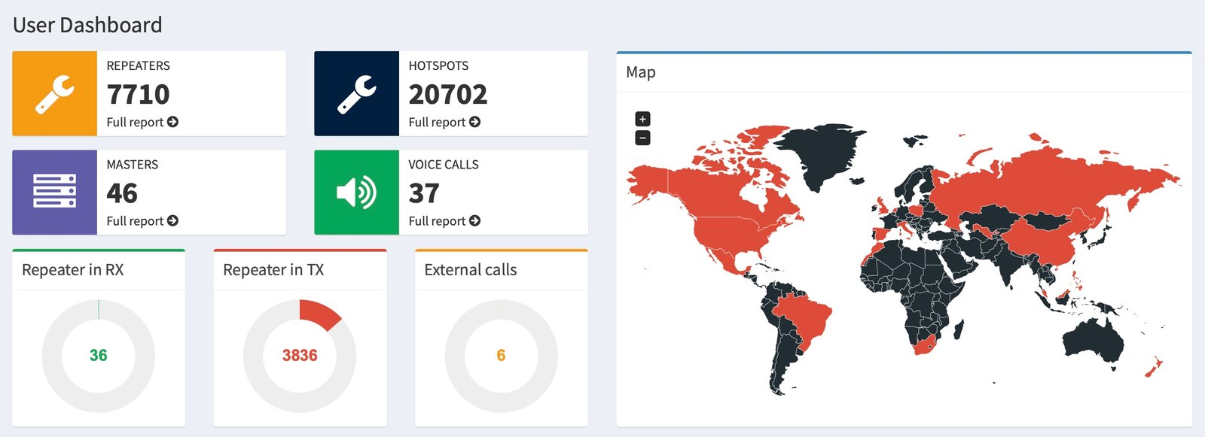Click the voice calls count 37
The height and width of the screenshot is (437, 1205).
tap(424, 193)
